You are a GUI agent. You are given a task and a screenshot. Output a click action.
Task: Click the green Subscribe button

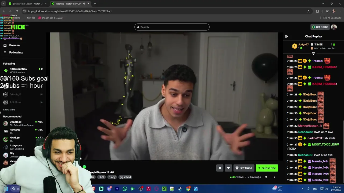pos(267,168)
